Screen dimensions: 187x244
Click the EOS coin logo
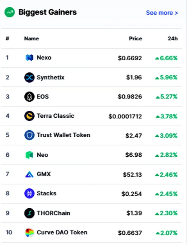29,97
